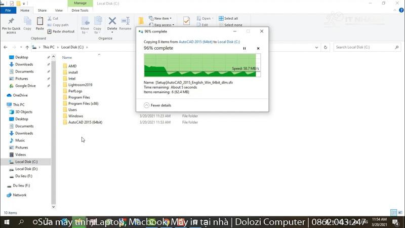Expand address bar history dropdown

[317, 47]
